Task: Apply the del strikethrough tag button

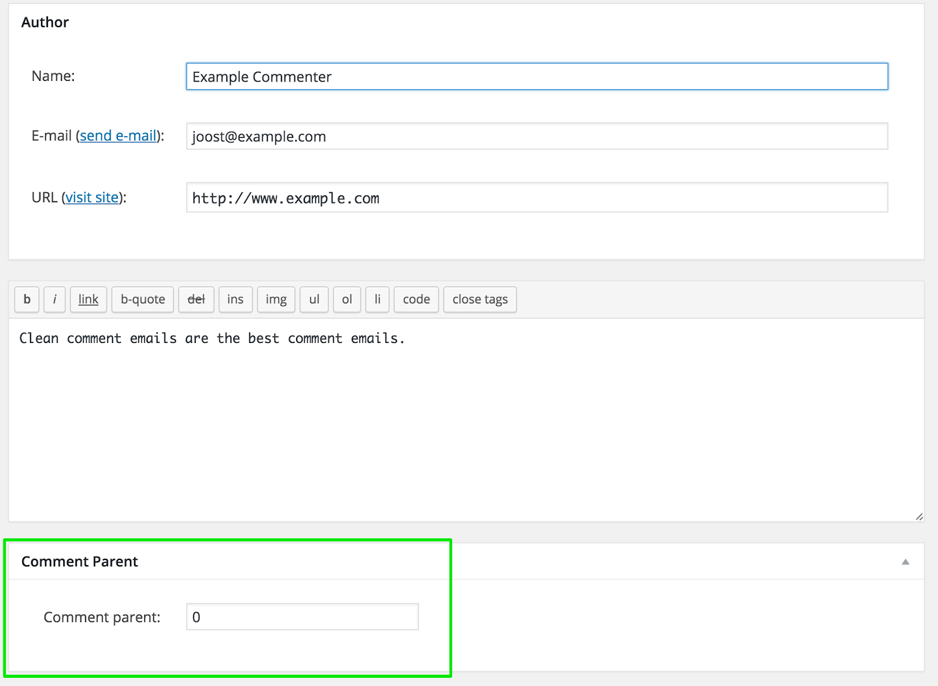Action: coord(196,300)
